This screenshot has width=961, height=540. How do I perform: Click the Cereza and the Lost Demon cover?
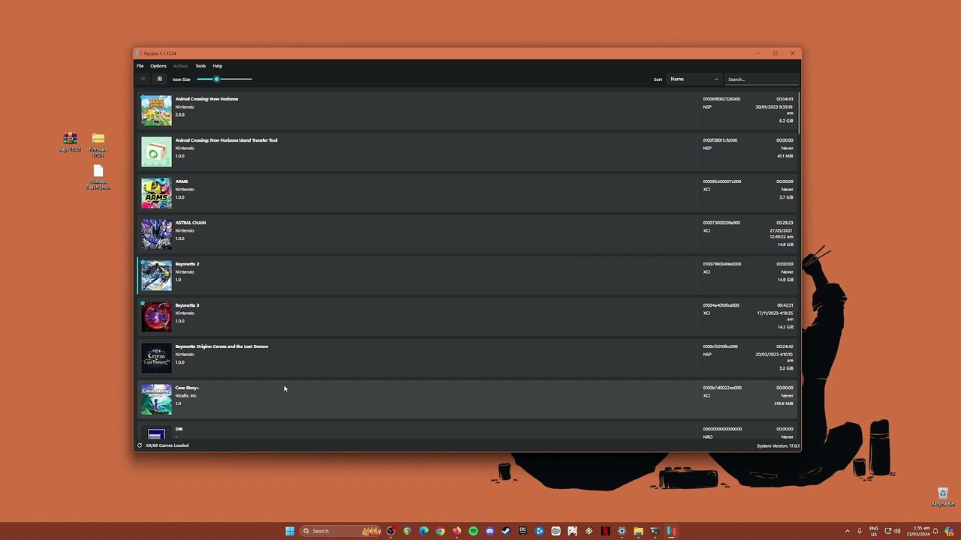point(156,358)
